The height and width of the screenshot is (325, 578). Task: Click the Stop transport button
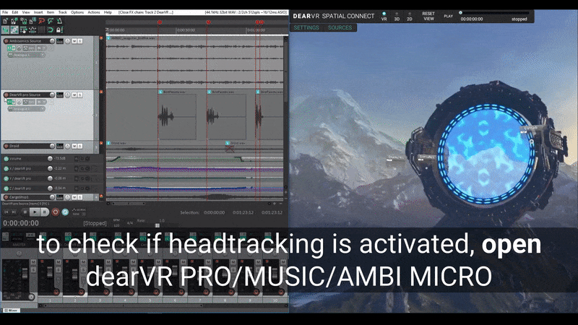pos(25,212)
